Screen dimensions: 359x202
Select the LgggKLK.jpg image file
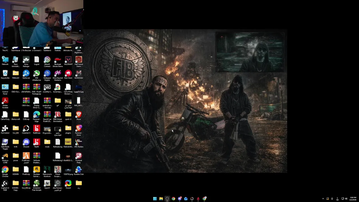(79, 88)
